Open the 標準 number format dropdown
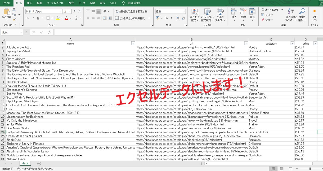Screen dimensions: 323x171 [x=184, y=11]
